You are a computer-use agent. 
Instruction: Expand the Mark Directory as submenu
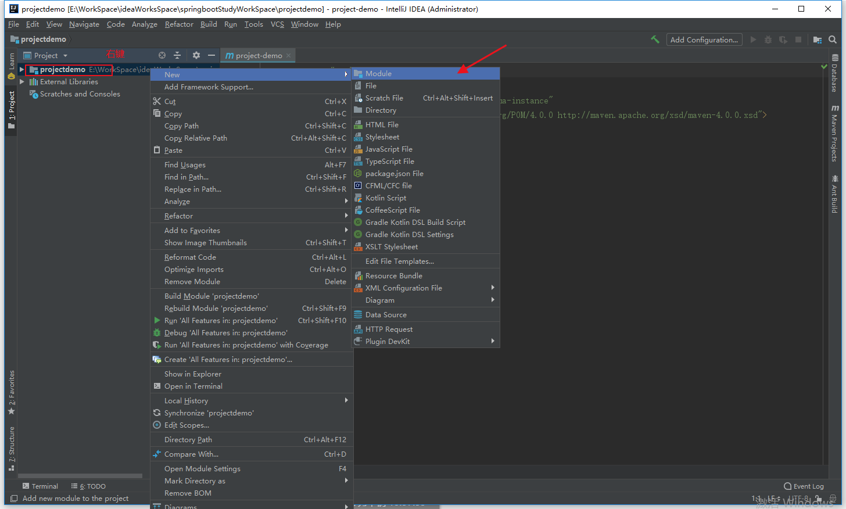(252, 481)
